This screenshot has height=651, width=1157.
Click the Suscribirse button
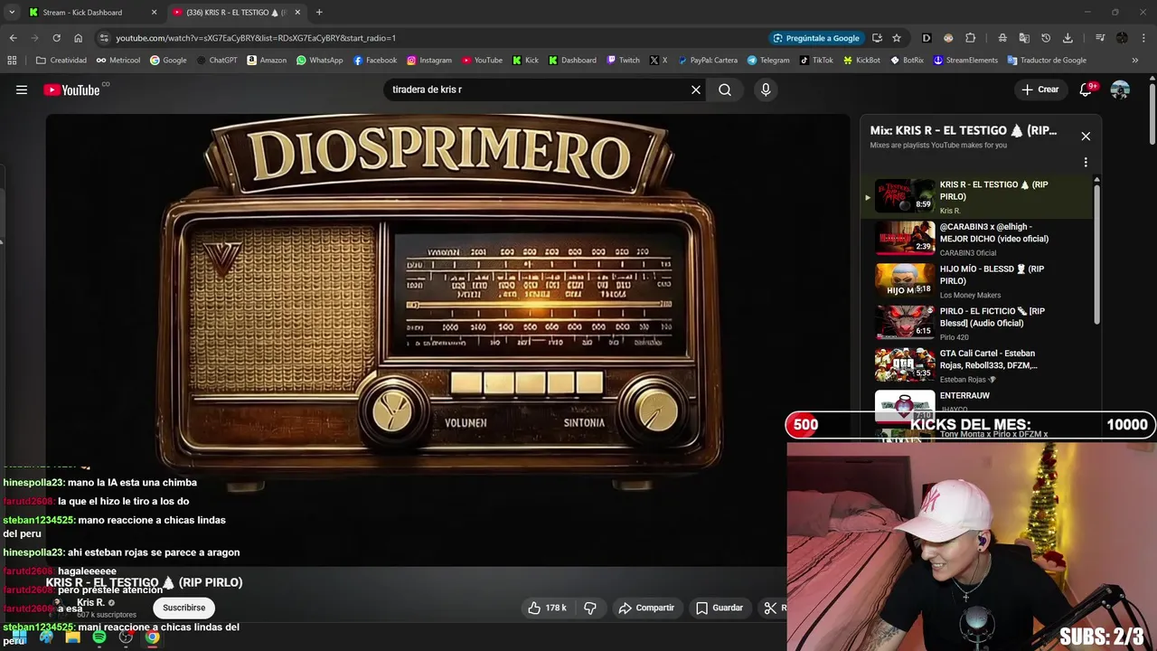coord(183,608)
